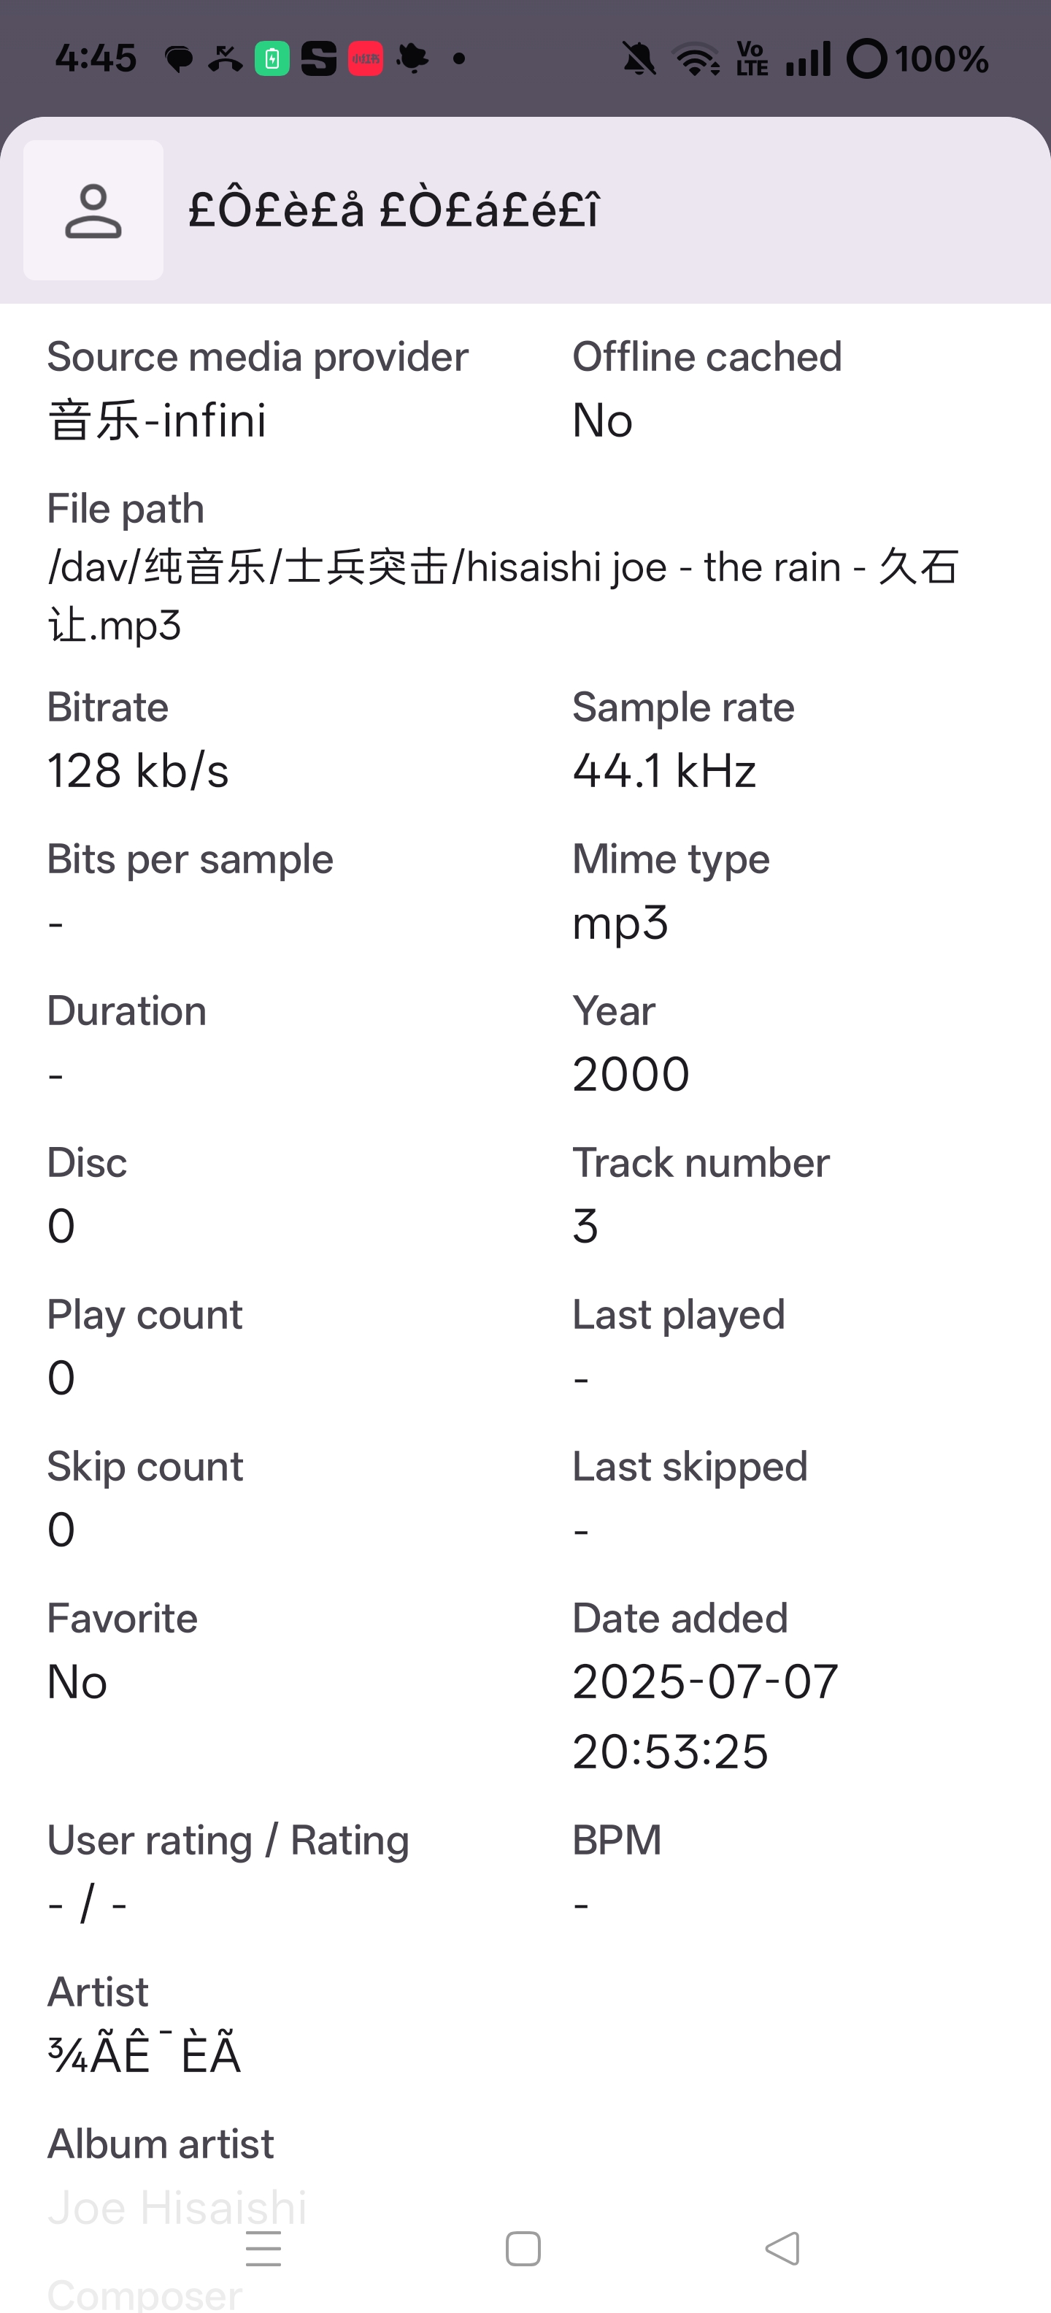The width and height of the screenshot is (1051, 2313).
Task: Tap the Year value 2000
Action: 631,1074
